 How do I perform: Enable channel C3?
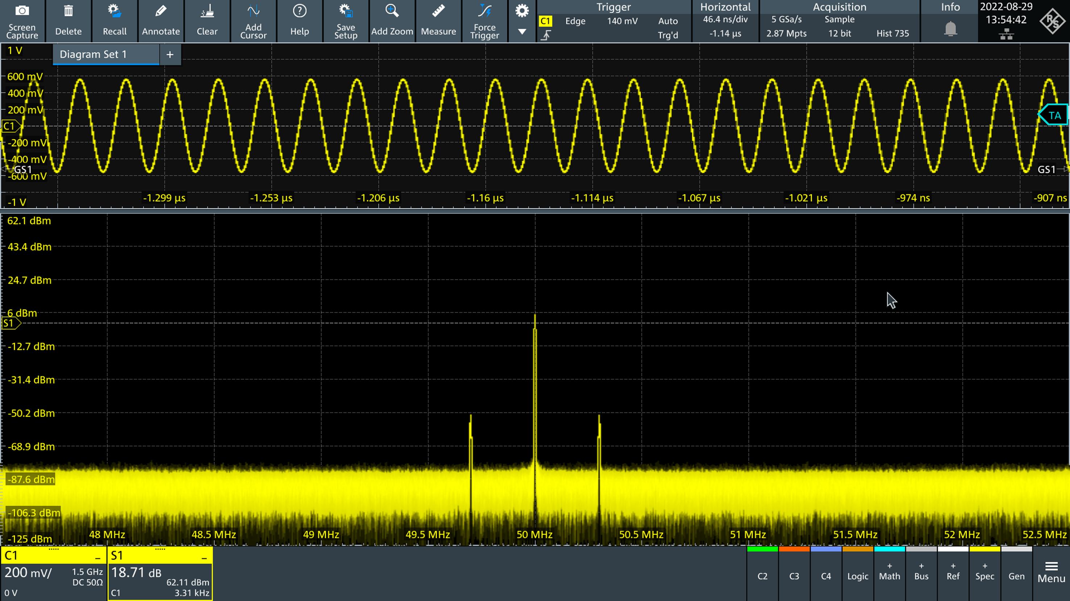(794, 575)
